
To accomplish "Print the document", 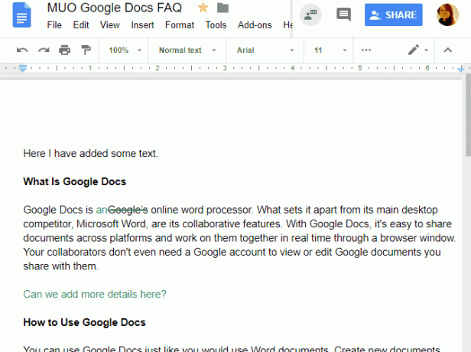I will pos(64,50).
